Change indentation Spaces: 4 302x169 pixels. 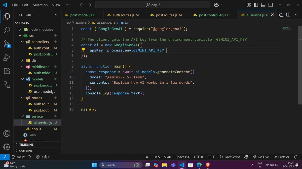click(182, 157)
